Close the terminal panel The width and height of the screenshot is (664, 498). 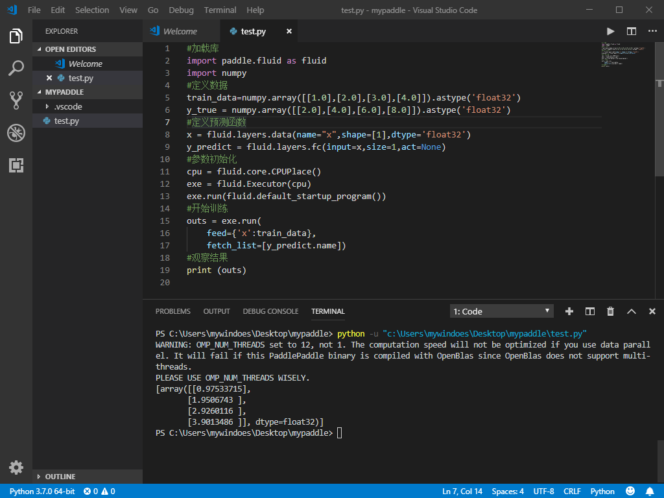652,311
